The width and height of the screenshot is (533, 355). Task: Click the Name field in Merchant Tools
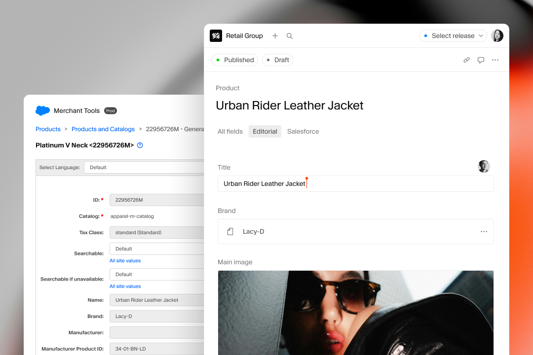tap(157, 300)
